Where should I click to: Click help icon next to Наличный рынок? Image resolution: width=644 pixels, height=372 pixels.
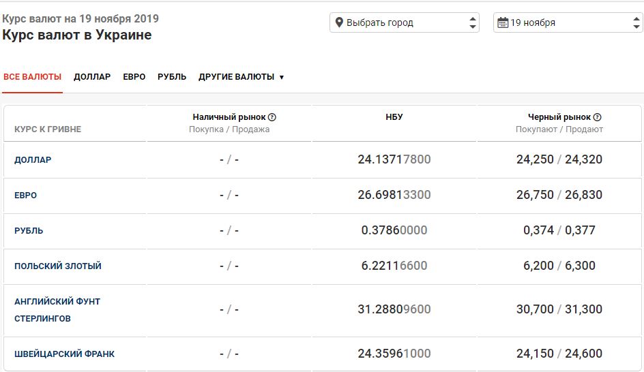(x=272, y=117)
